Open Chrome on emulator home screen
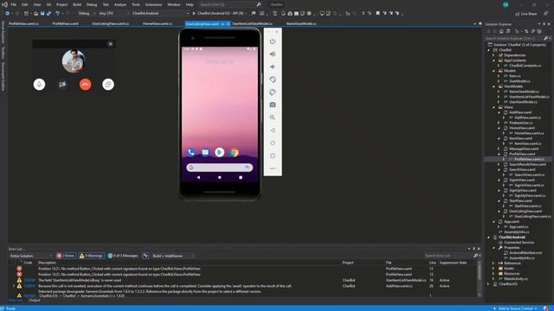554x311 pixels. (234, 152)
